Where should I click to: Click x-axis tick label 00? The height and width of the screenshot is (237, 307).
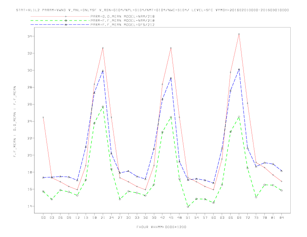43,218
